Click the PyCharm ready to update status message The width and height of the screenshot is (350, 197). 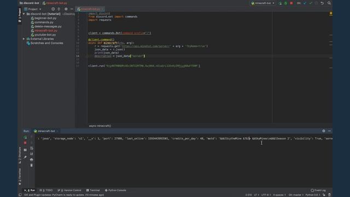pyautogui.click(x=64, y=195)
